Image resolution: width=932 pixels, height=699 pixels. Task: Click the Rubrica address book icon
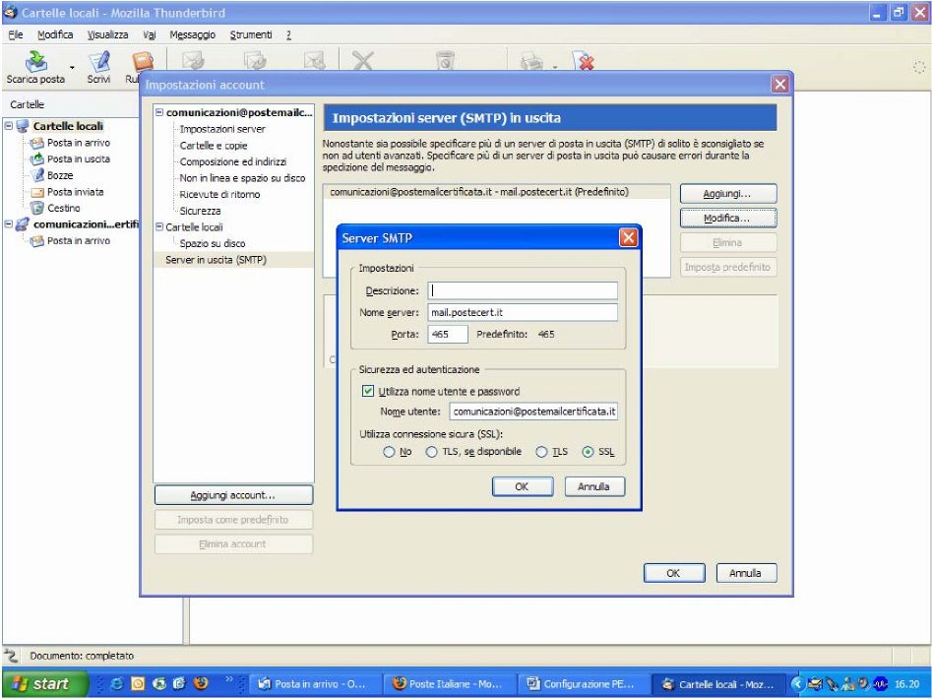(x=142, y=61)
